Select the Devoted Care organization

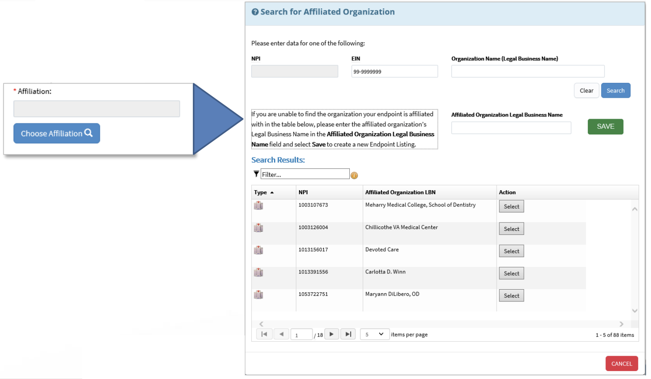click(511, 251)
